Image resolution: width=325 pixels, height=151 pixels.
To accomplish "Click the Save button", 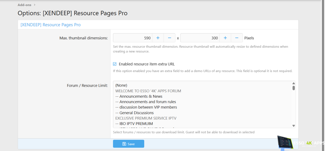I will (128, 144).
